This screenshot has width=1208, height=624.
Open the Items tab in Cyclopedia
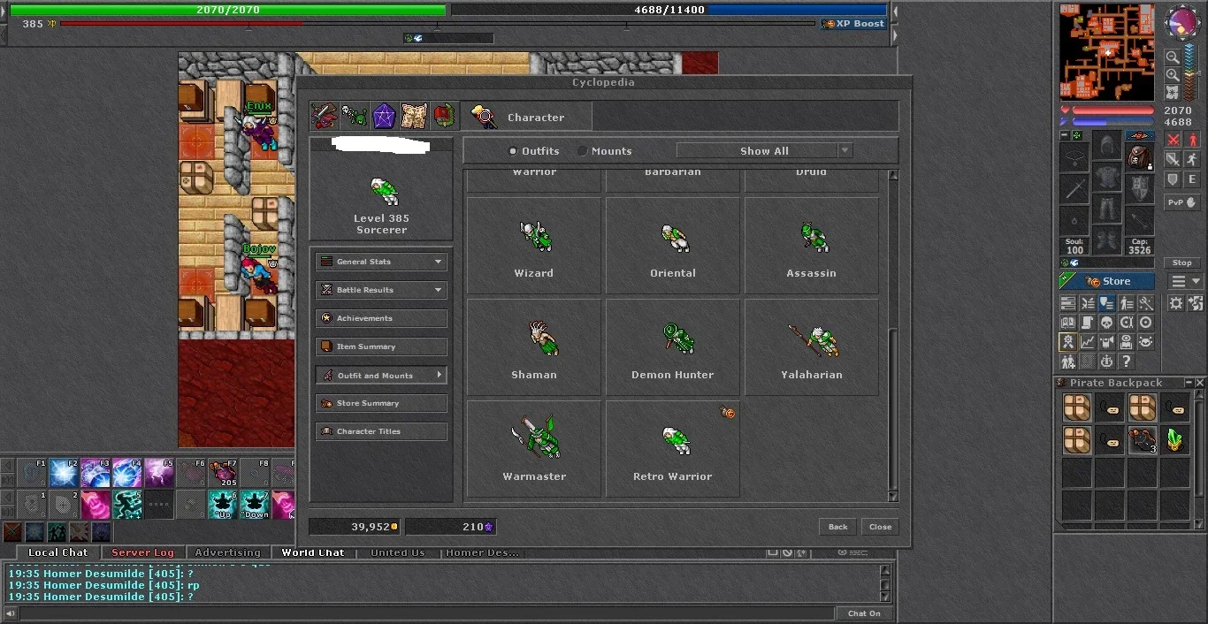[323, 117]
